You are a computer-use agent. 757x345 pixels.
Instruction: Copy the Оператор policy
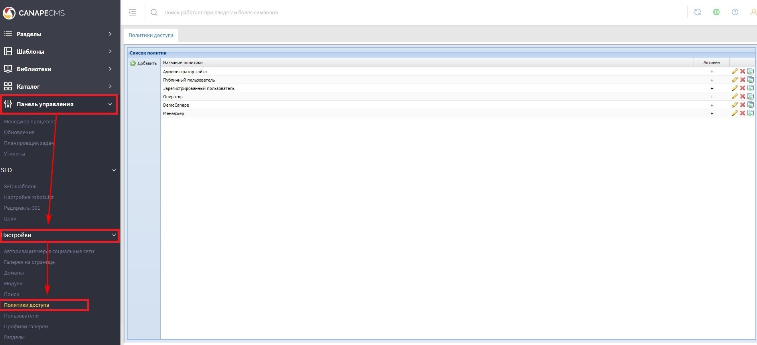point(750,97)
